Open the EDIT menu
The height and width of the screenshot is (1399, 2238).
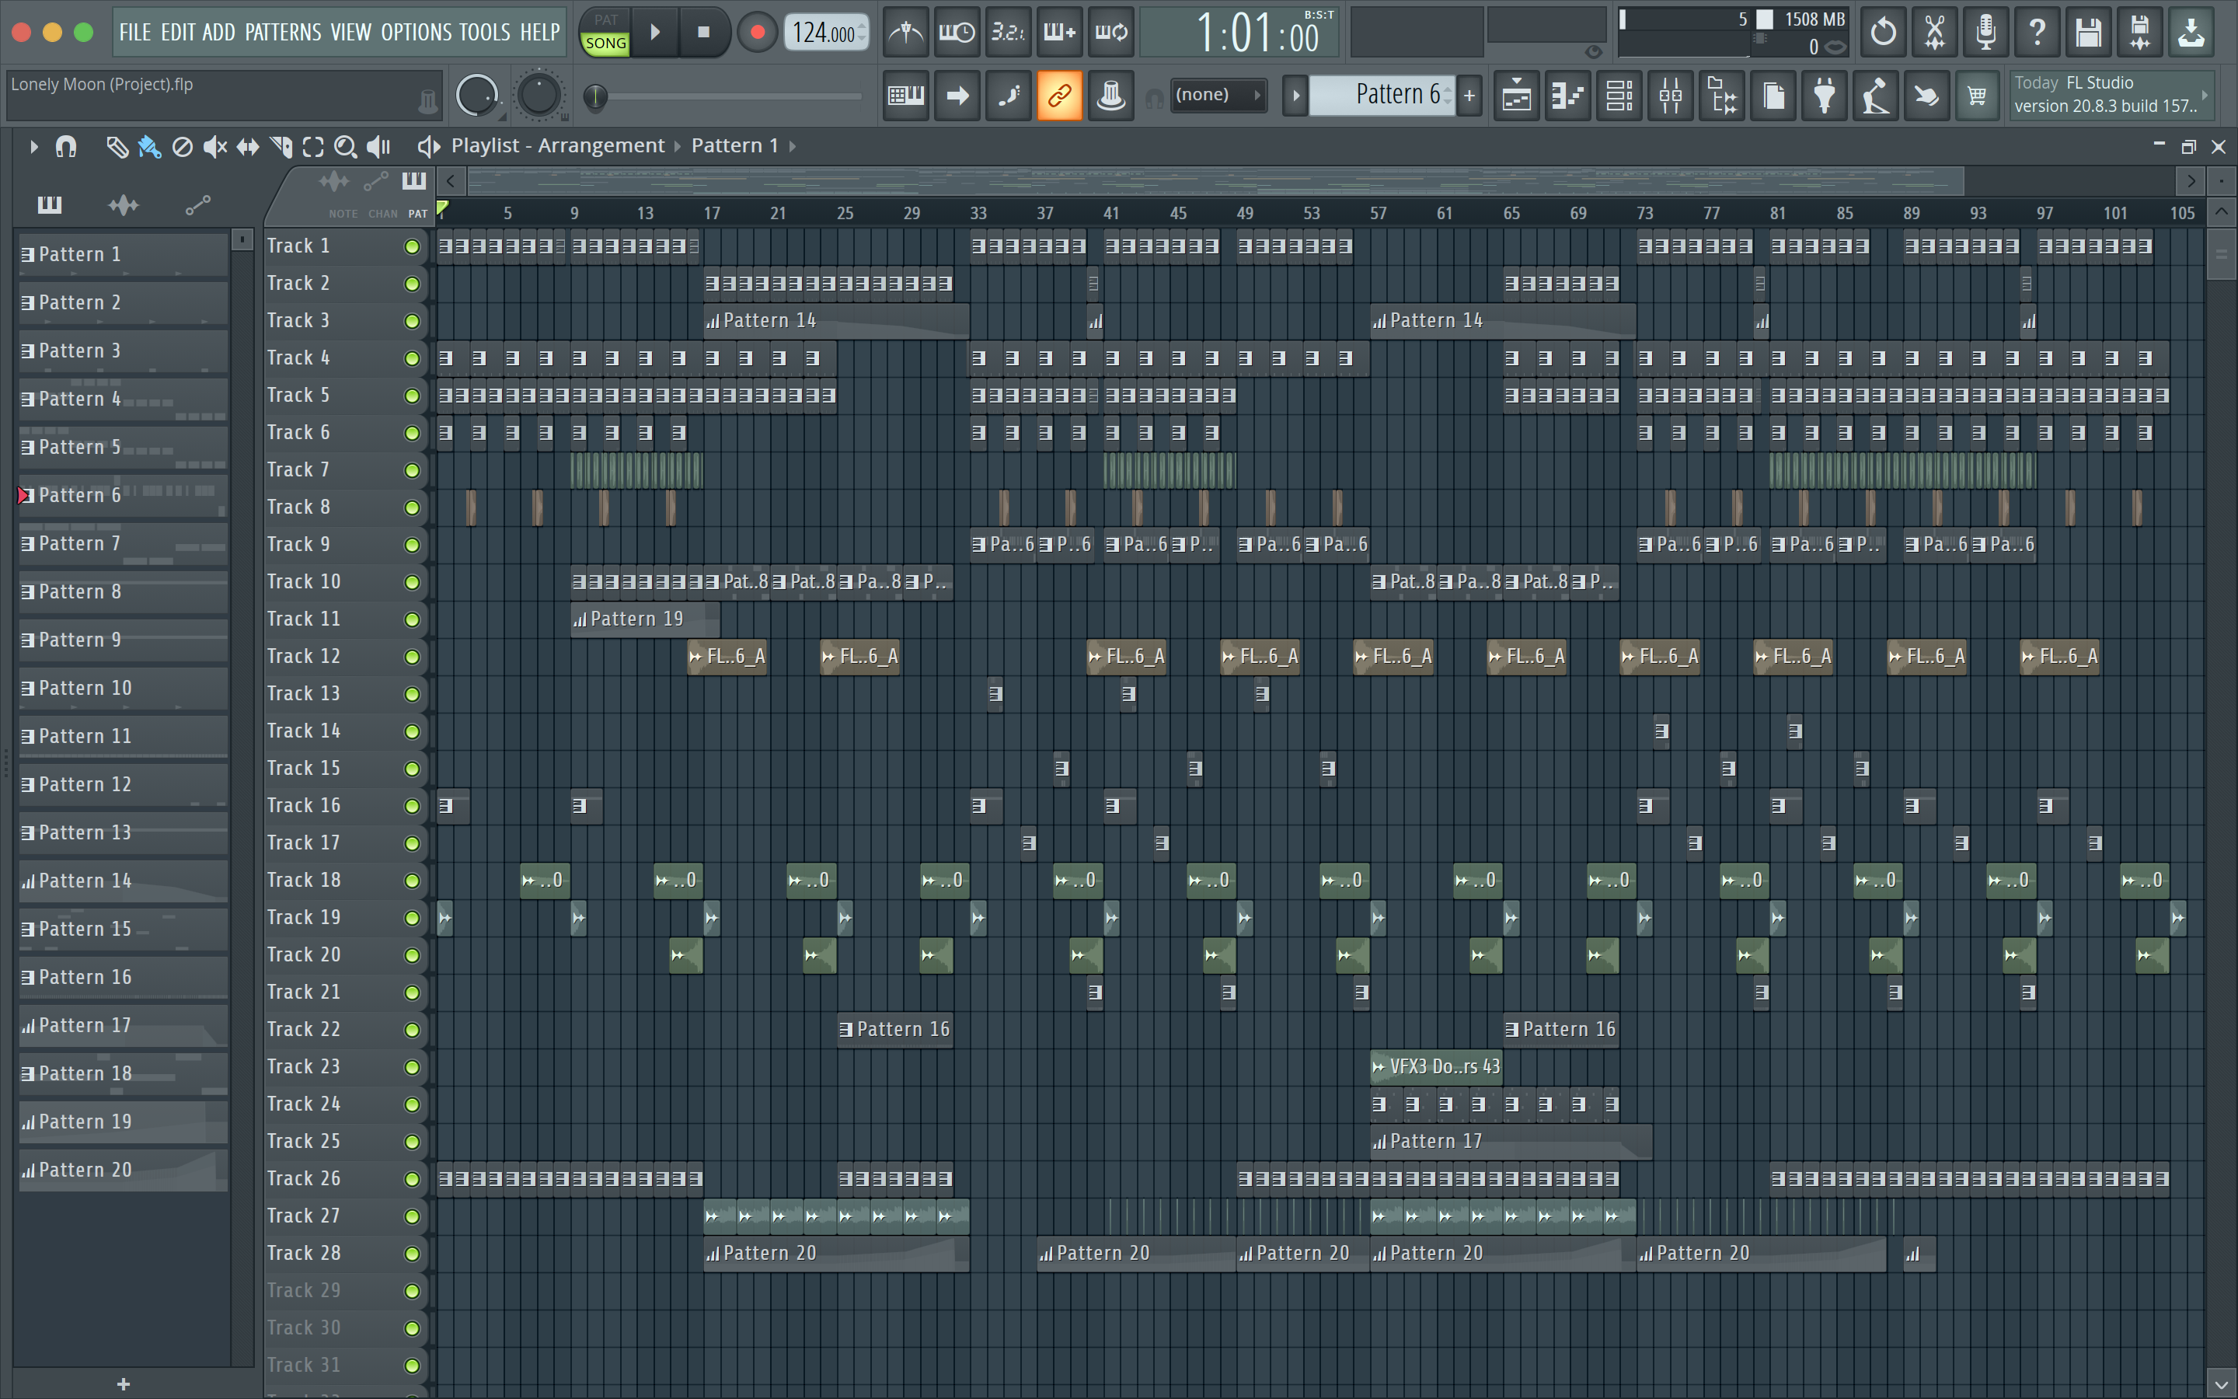click(177, 33)
